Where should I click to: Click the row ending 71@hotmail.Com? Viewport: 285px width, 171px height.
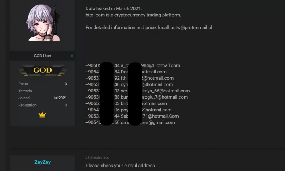tap(132, 116)
